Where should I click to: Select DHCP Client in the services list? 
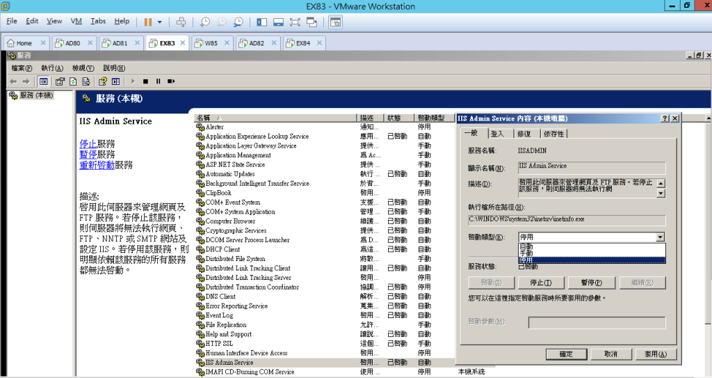coord(222,249)
